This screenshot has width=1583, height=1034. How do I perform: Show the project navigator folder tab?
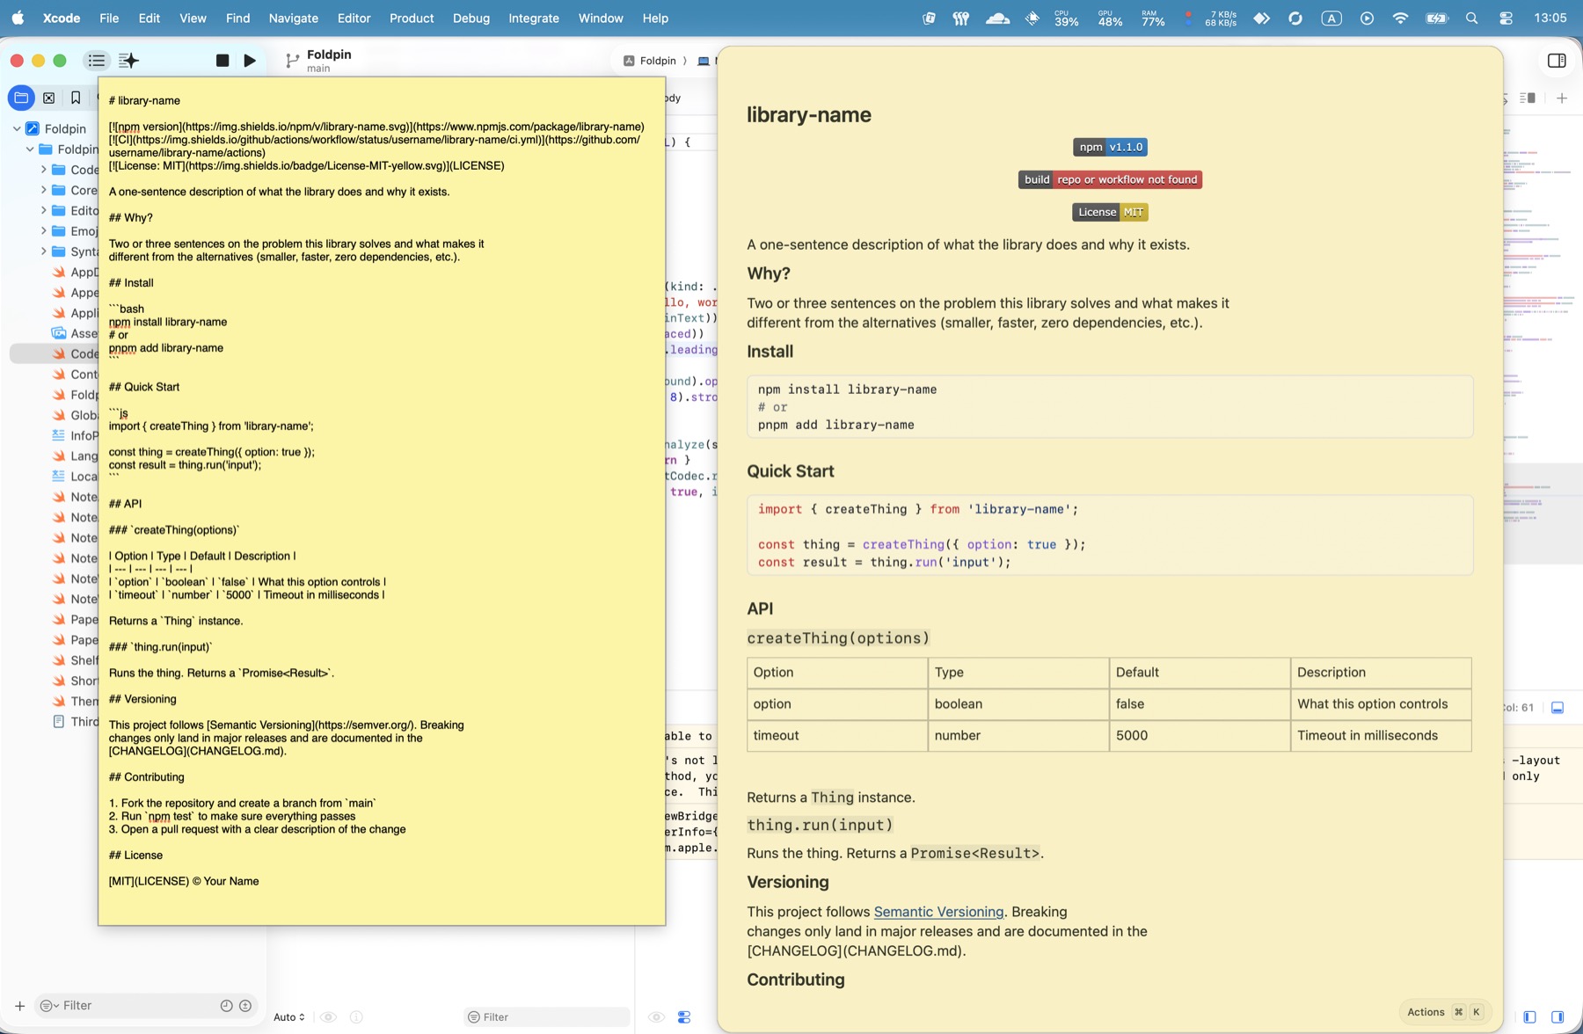tap(21, 98)
